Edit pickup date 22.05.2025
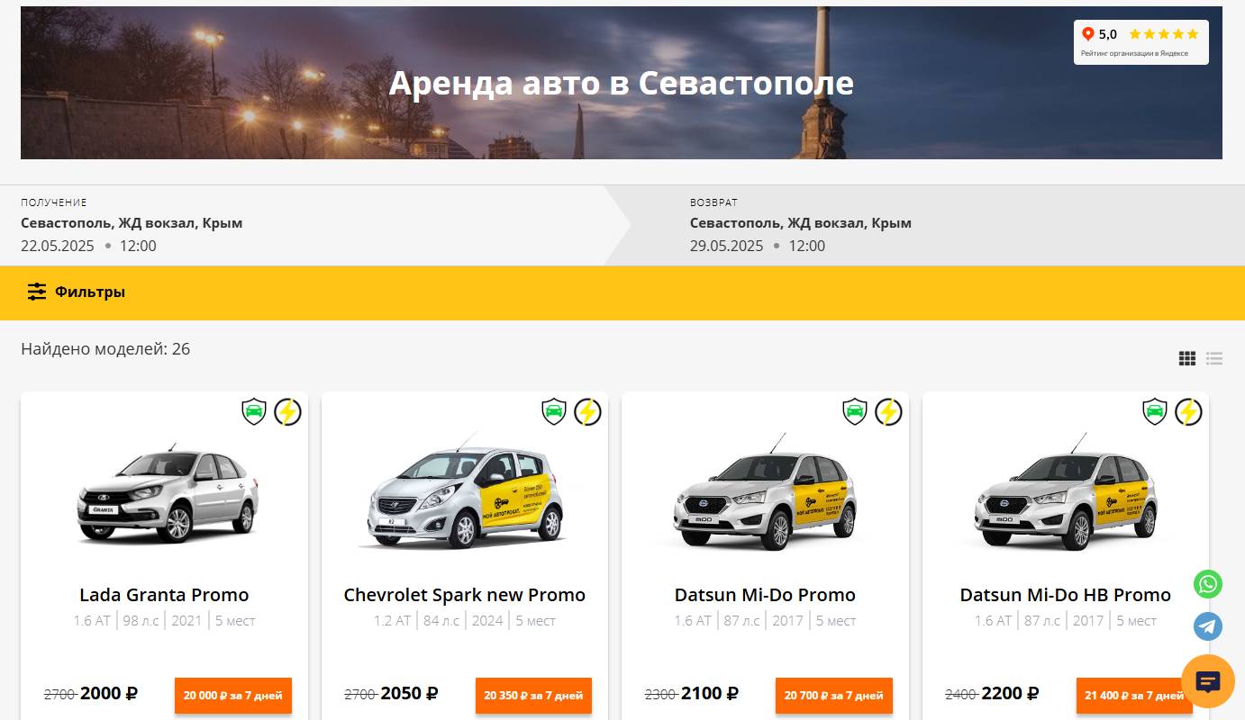The height and width of the screenshot is (720, 1245). (x=58, y=246)
